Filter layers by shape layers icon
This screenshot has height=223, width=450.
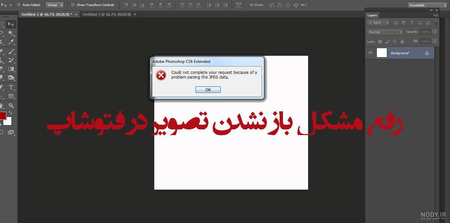coord(420,23)
